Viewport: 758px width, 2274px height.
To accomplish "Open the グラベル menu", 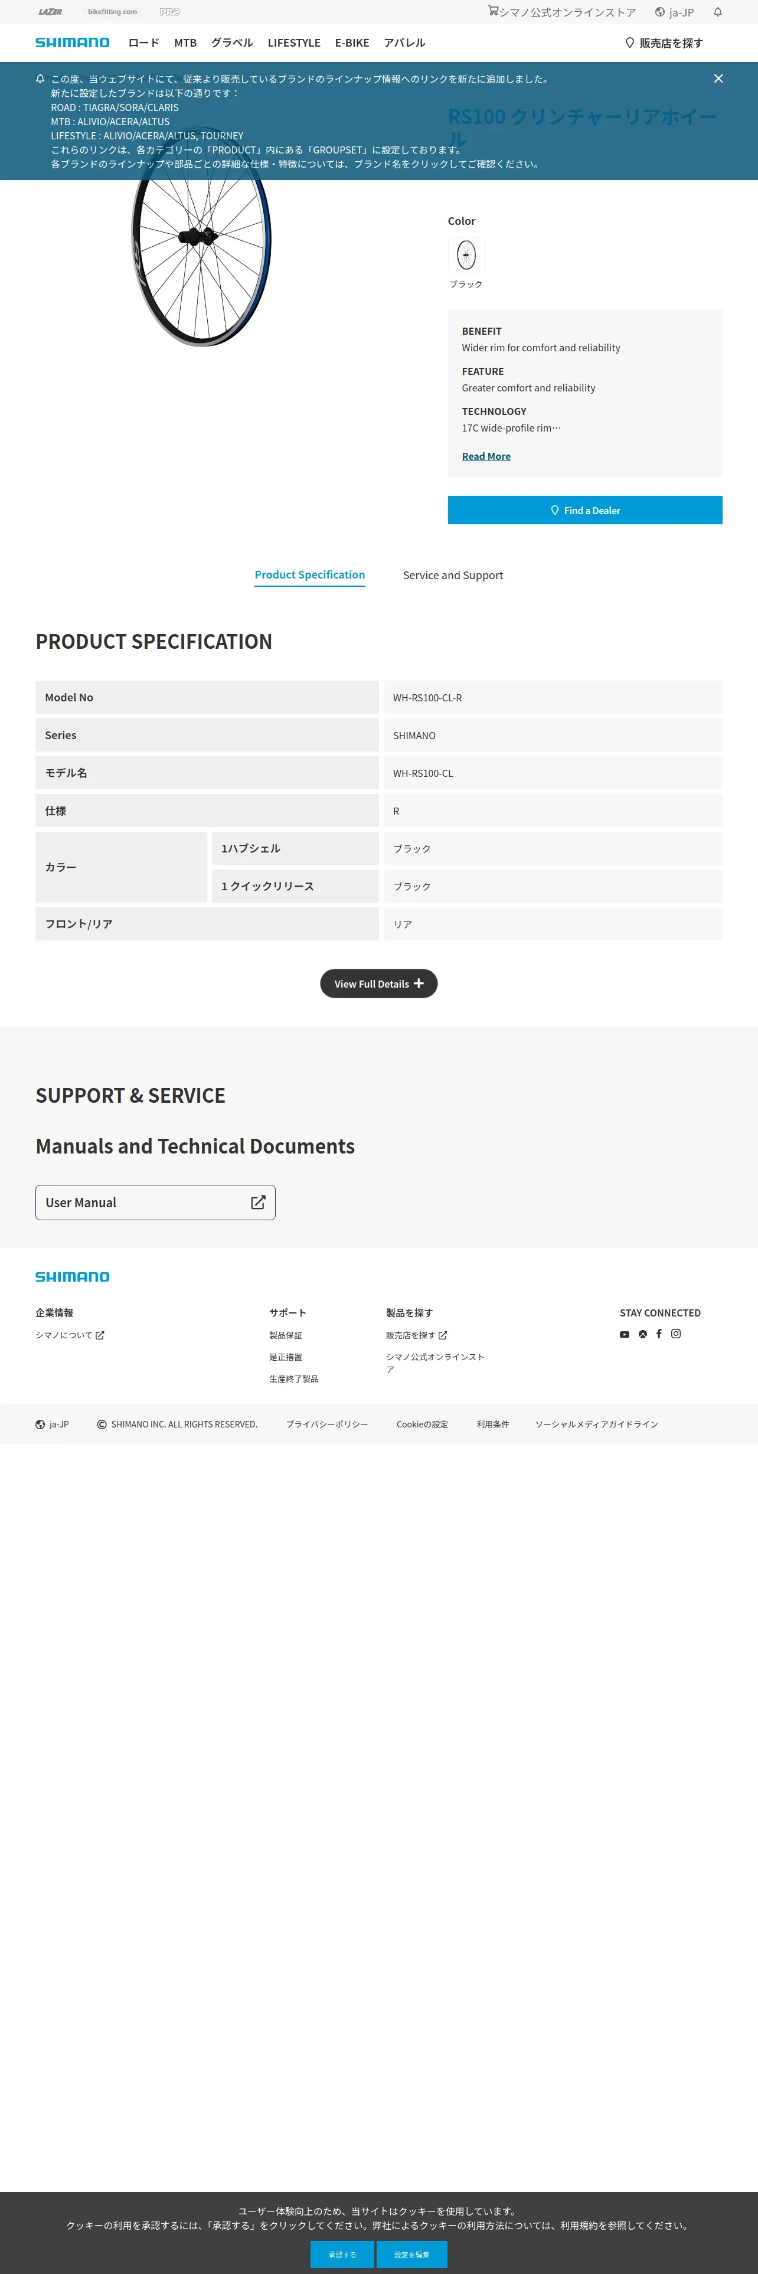I will 232,43.
